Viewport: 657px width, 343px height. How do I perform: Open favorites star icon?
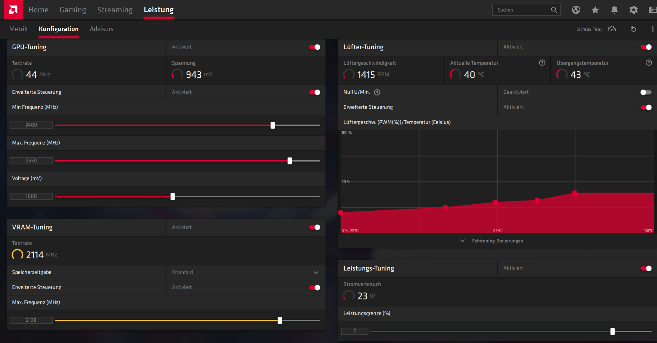tap(595, 10)
